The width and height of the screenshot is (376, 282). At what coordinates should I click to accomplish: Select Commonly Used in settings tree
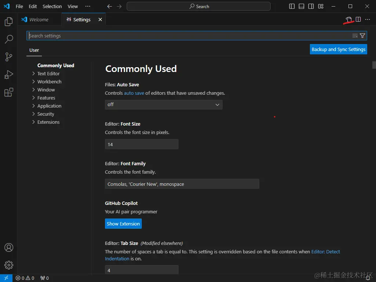(x=56, y=65)
